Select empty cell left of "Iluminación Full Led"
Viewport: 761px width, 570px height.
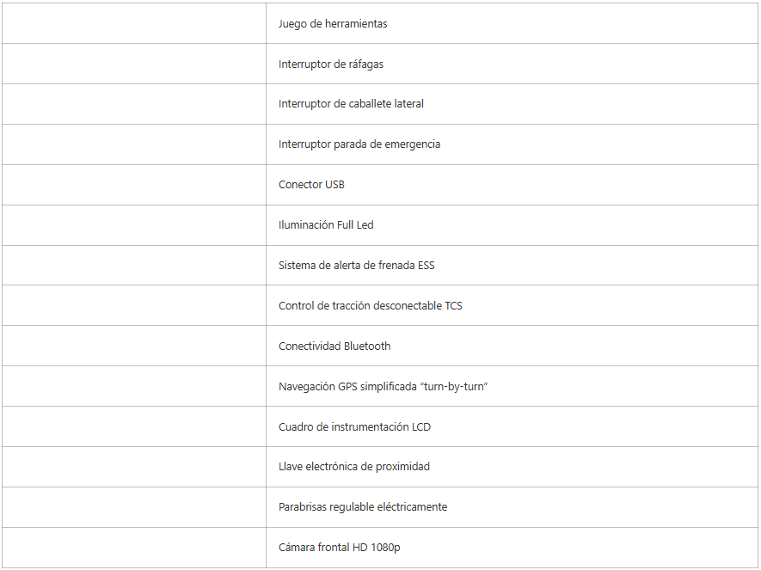click(134, 225)
